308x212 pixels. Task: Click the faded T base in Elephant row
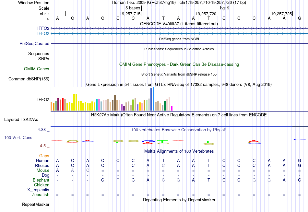[118, 180]
